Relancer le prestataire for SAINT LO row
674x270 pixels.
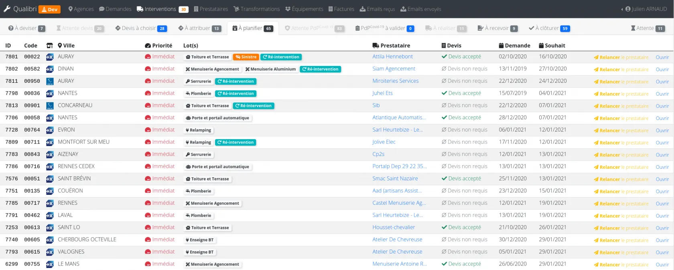pyautogui.click(x=621, y=228)
